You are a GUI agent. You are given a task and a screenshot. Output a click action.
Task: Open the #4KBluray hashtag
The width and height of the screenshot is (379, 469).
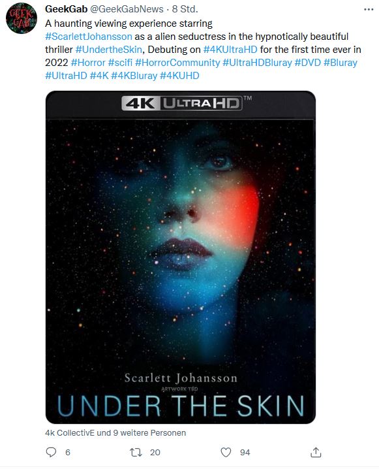click(134, 76)
